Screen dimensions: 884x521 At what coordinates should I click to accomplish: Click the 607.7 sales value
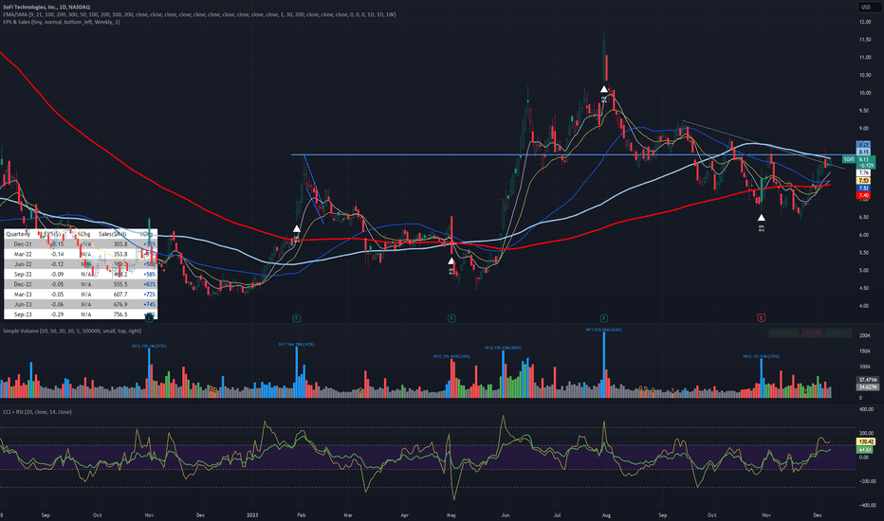pyautogui.click(x=120, y=295)
